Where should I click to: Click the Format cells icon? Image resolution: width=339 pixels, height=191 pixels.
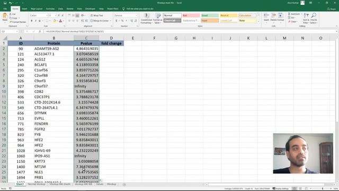(x=280, y=15)
